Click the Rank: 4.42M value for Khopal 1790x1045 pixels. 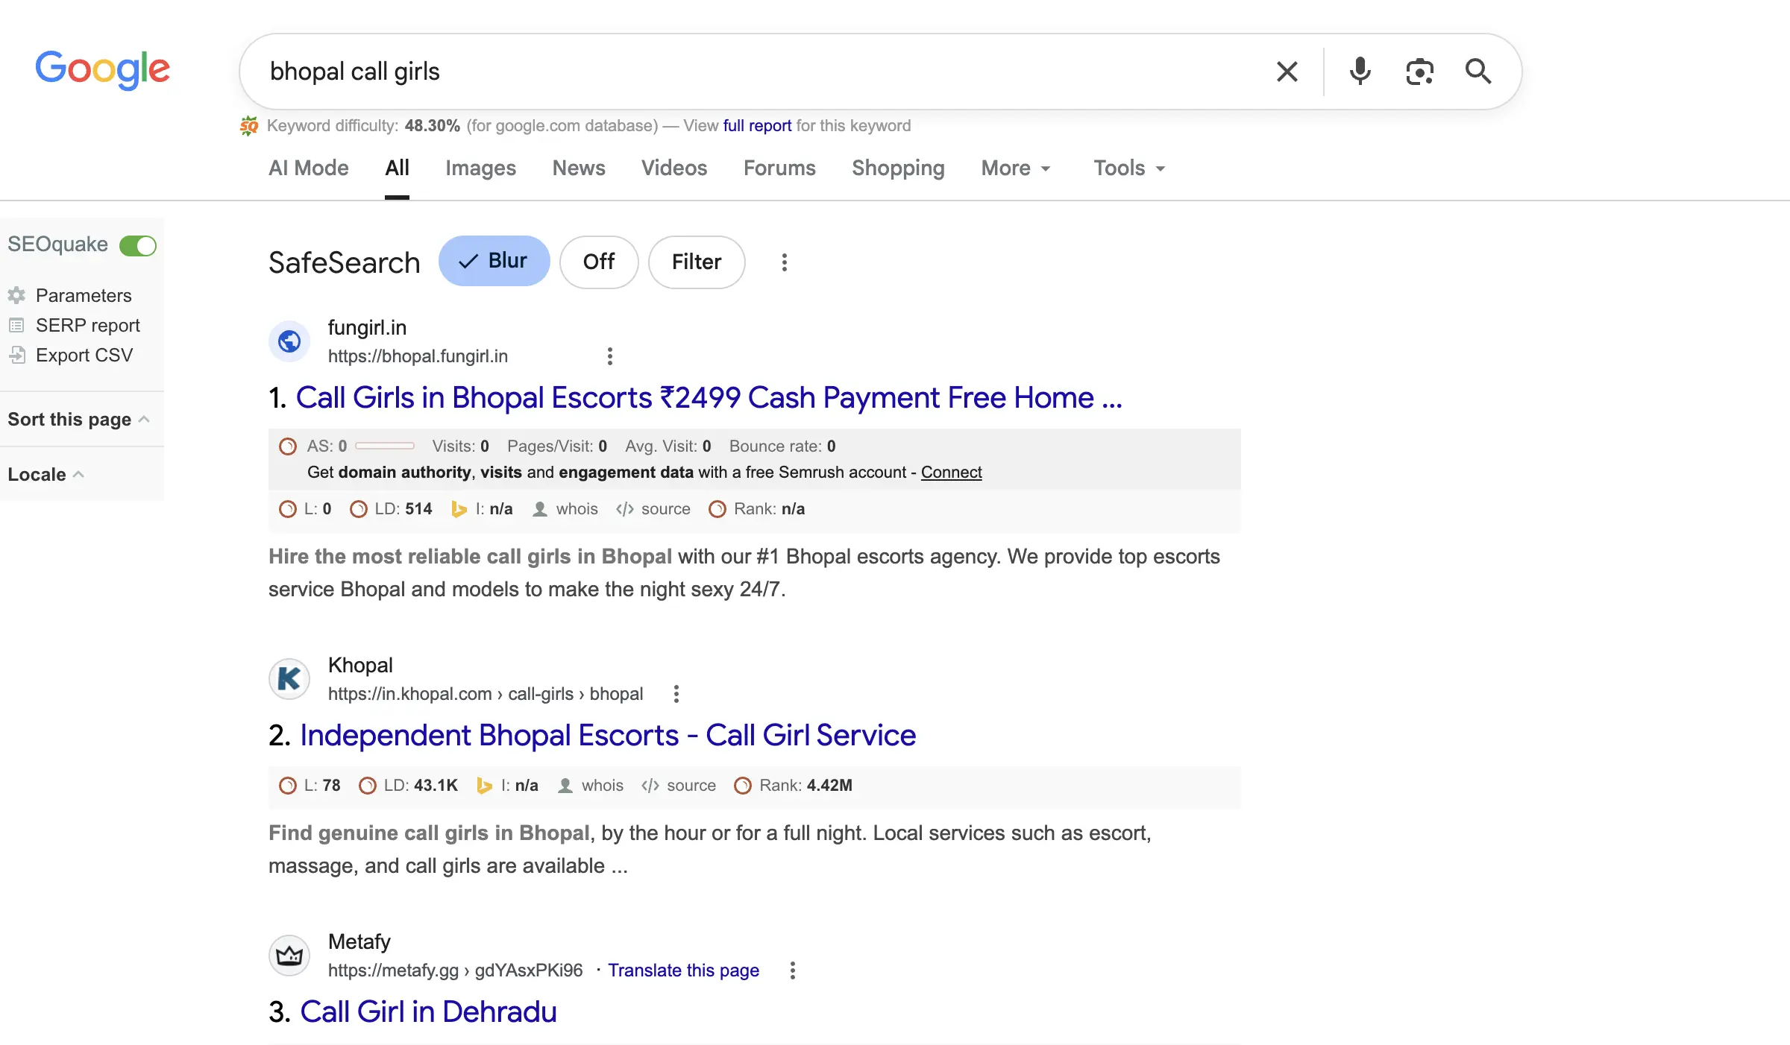[x=829, y=786]
